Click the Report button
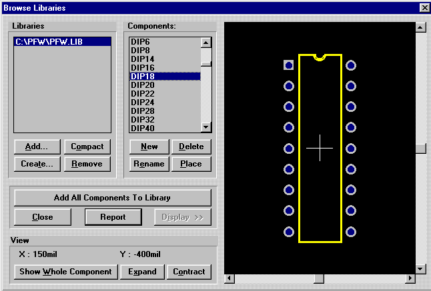This screenshot has width=431, height=291. (113, 217)
